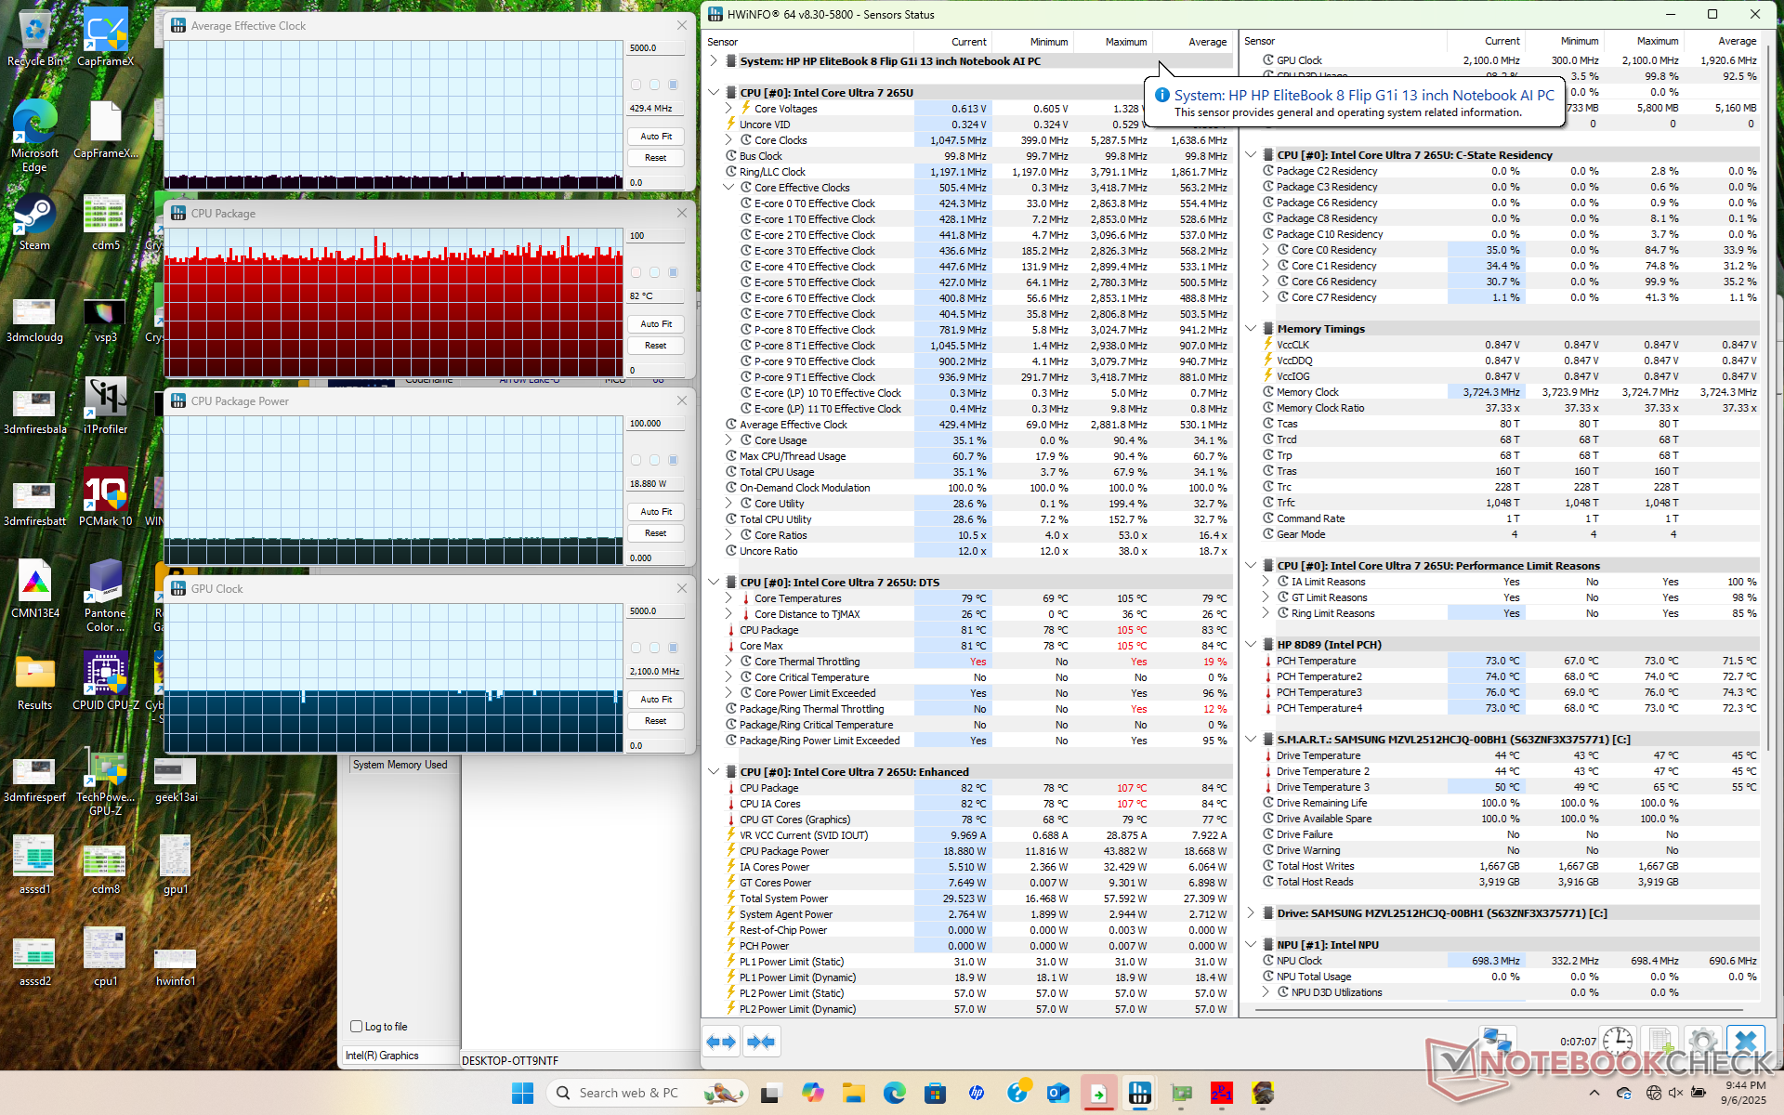This screenshot has height=1115, width=1784.
Task: Open Pantone Color desktop icon
Action: (x=105, y=597)
